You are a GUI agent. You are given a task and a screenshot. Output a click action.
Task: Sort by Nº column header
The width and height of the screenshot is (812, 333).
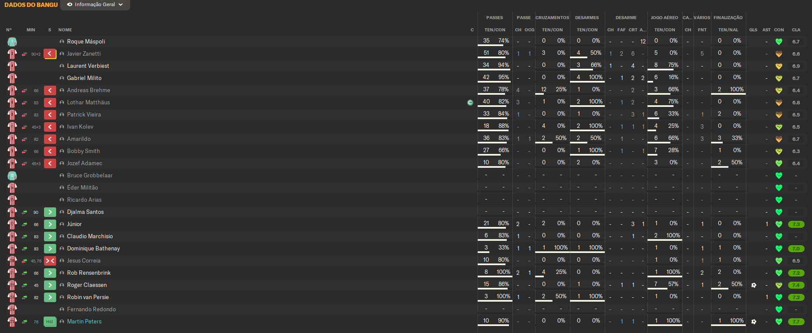point(9,30)
